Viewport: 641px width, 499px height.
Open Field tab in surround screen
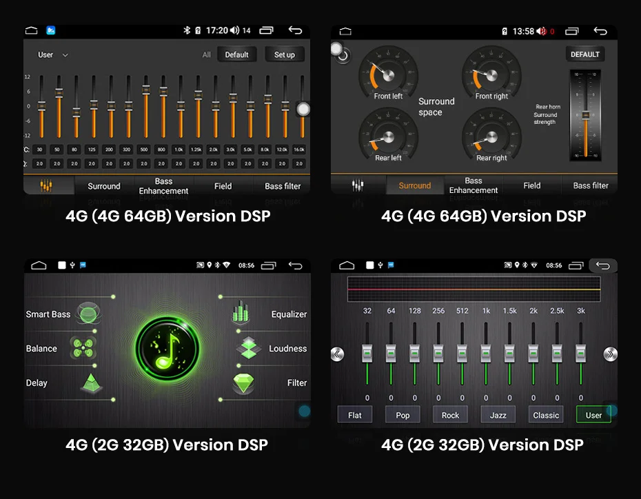(532, 185)
